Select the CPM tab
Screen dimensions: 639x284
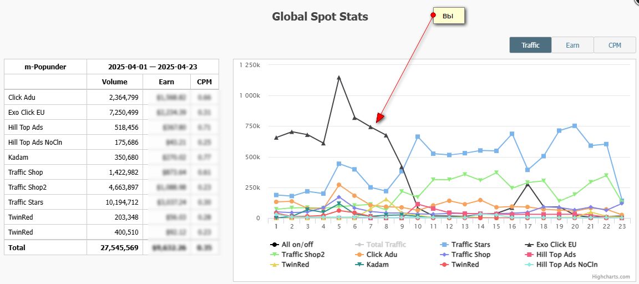615,45
